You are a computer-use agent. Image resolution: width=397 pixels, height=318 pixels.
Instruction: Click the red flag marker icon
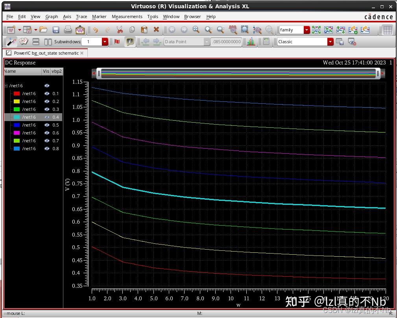click(x=117, y=42)
